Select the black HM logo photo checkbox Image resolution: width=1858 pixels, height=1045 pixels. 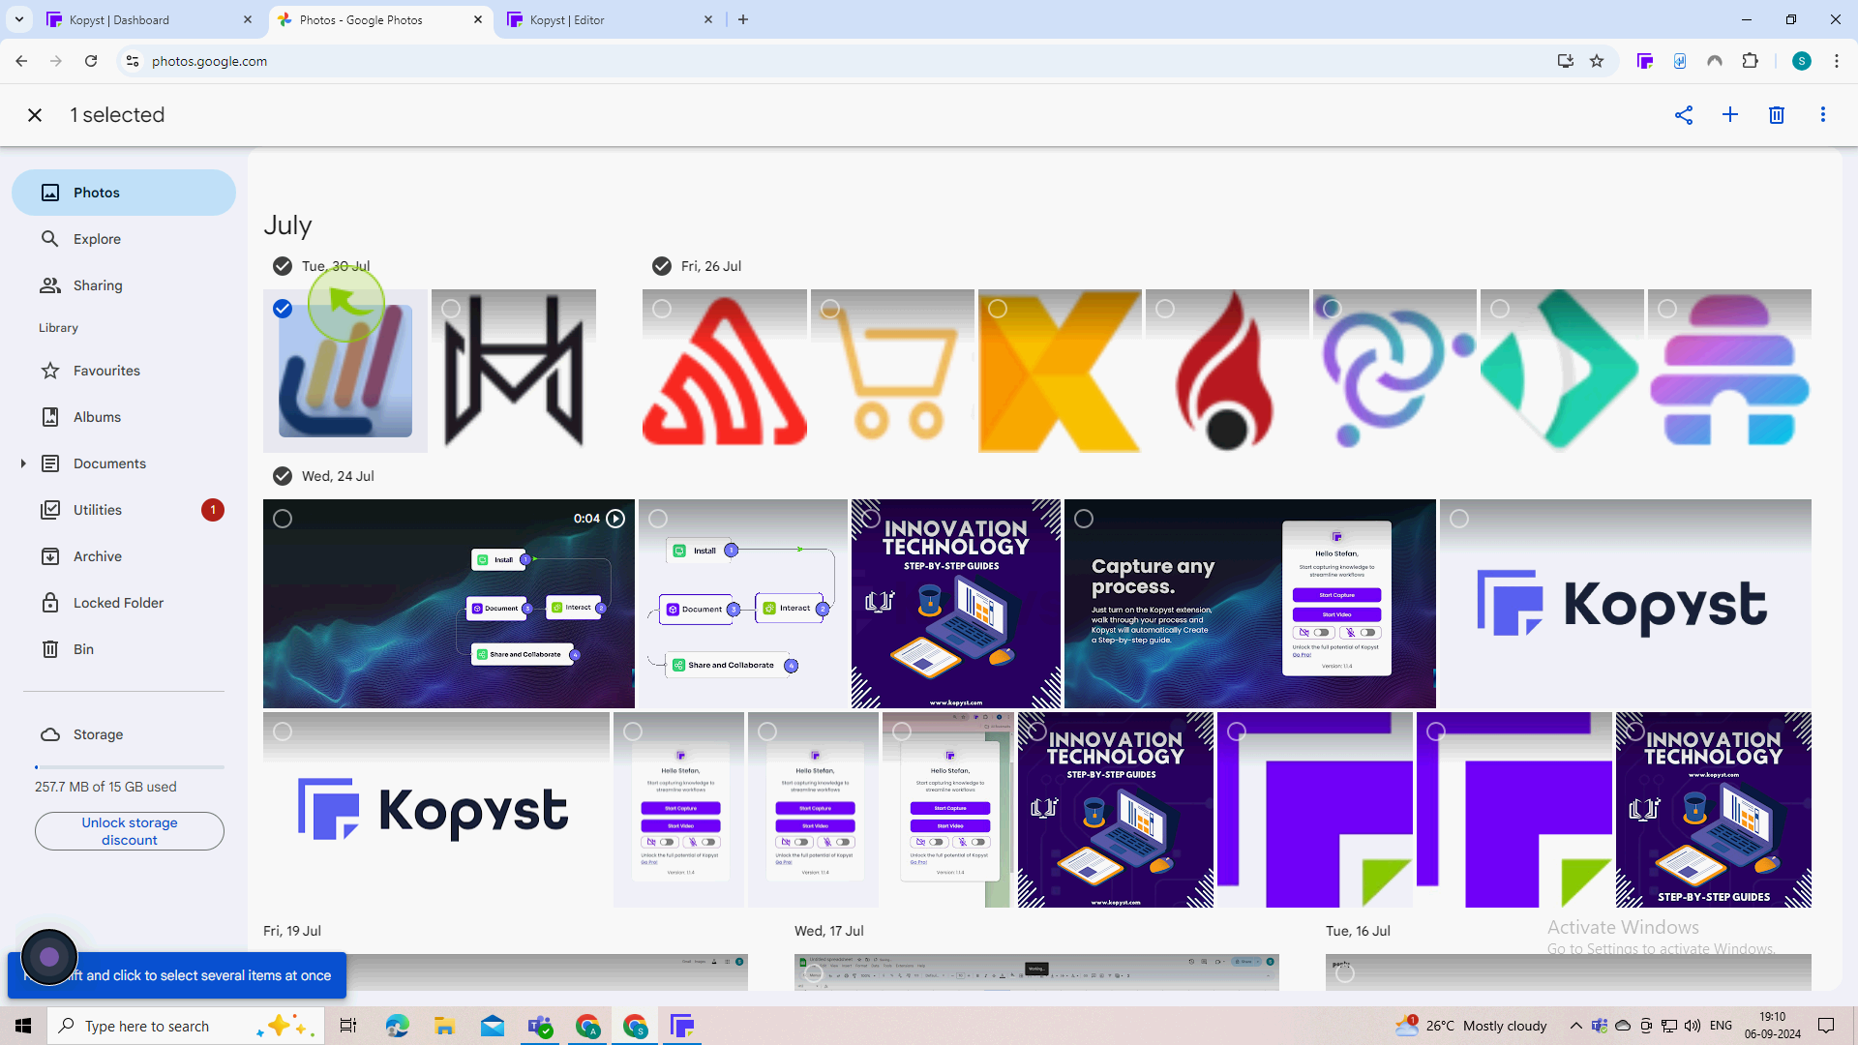(x=451, y=309)
